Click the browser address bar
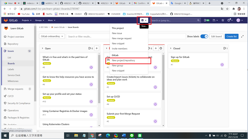The image size is (248, 139). [119, 9]
